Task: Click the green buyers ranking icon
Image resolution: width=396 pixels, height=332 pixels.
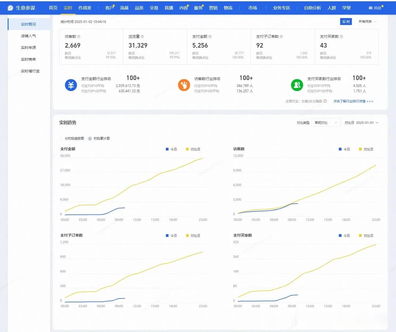Action: (x=297, y=85)
